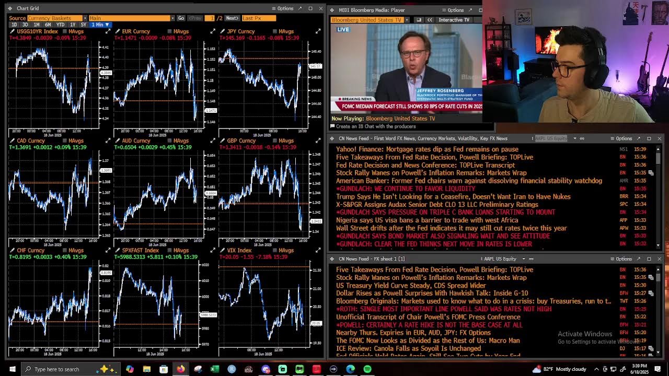Toggle MAvgs checkbox on GBP Curncy chart

[x=275, y=141]
